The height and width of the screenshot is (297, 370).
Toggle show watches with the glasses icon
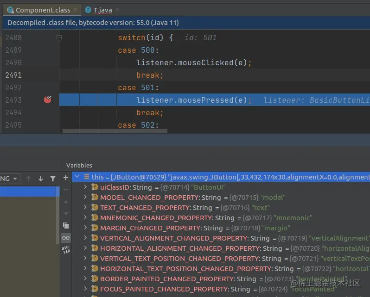pyautogui.click(x=66, y=238)
